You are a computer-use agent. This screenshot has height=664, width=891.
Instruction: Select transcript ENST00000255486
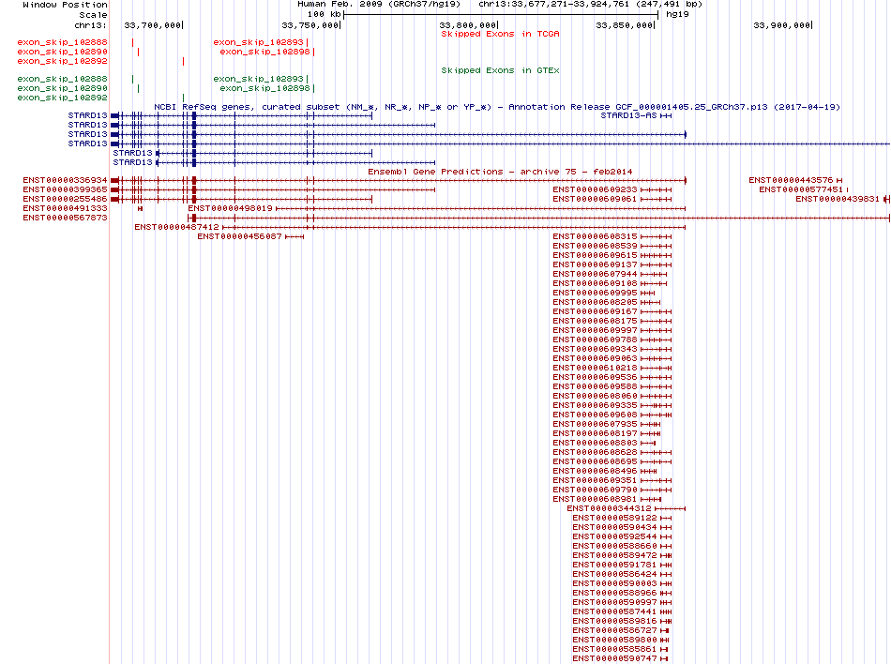[65, 199]
